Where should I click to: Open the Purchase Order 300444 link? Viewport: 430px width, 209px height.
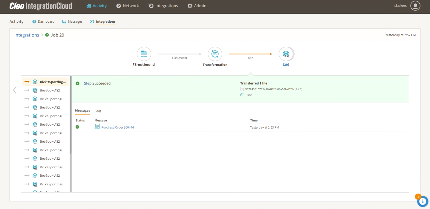click(x=117, y=127)
